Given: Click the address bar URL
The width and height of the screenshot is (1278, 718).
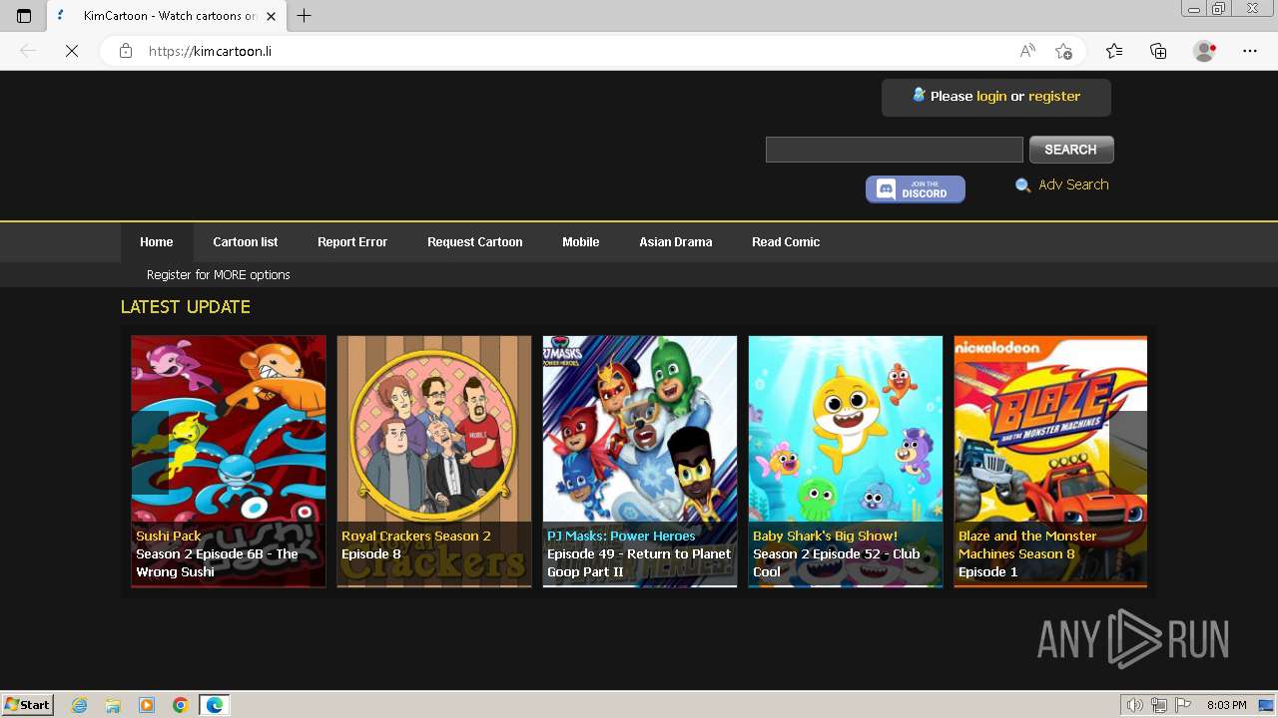Looking at the screenshot, I should pos(210,51).
